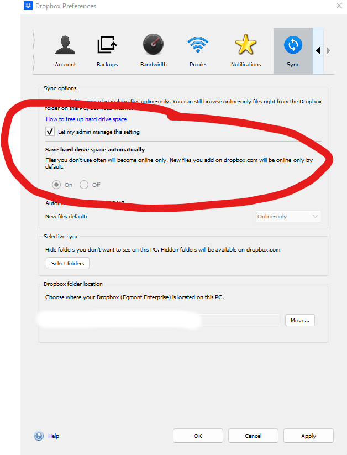
Task: Open How to free up hard drive space link
Action: pyautogui.click(x=86, y=119)
